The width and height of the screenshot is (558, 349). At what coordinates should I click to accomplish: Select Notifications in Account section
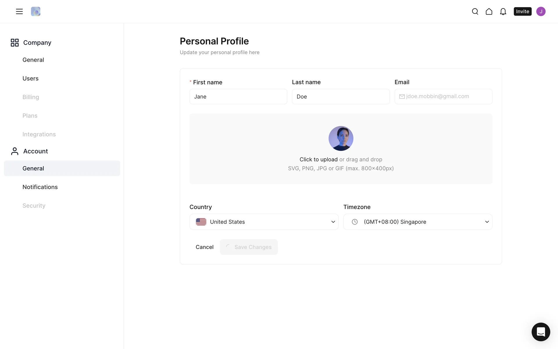tap(40, 187)
